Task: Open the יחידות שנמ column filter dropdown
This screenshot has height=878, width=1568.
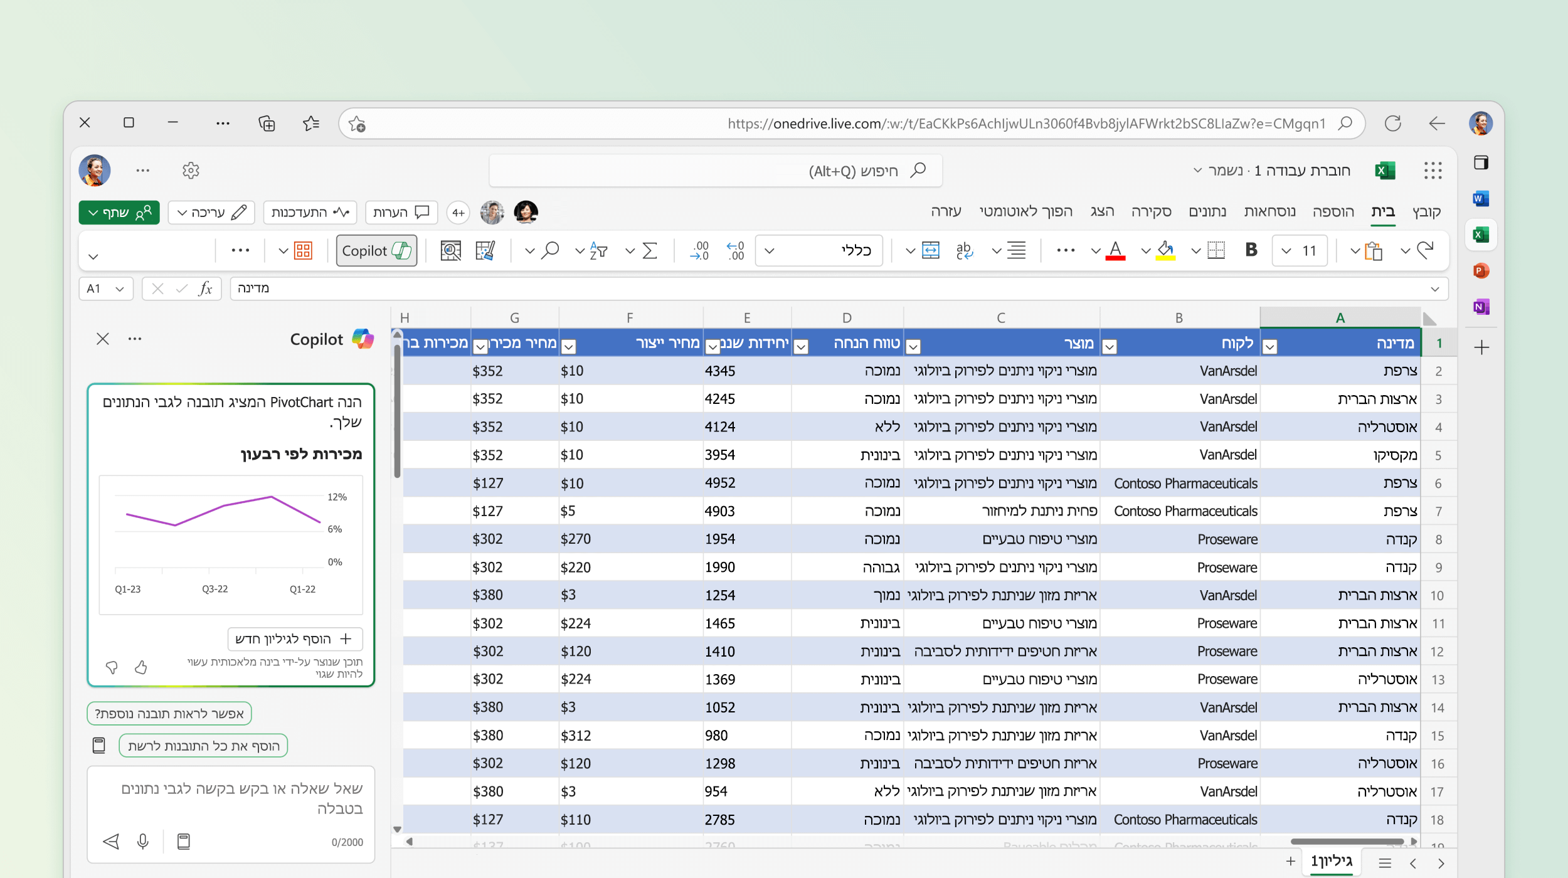Action: (x=713, y=346)
